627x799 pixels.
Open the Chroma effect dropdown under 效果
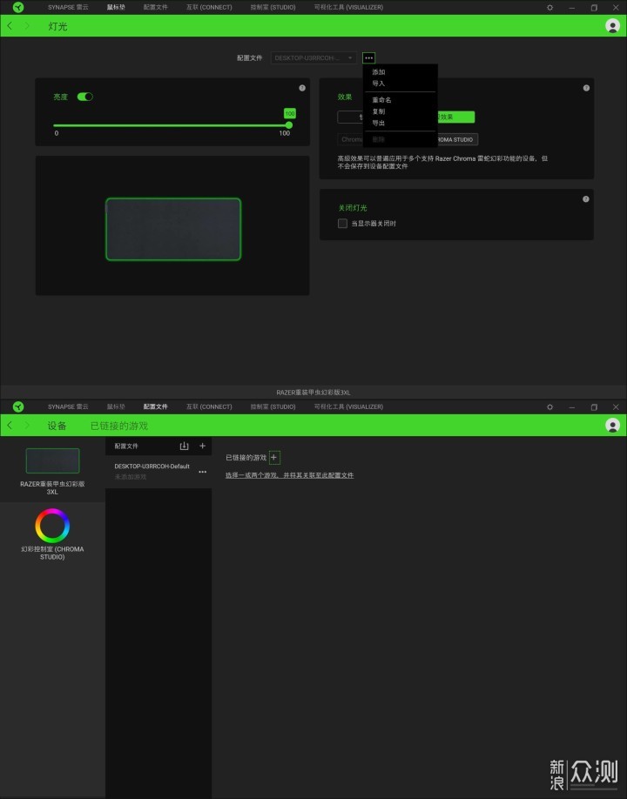(x=350, y=139)
